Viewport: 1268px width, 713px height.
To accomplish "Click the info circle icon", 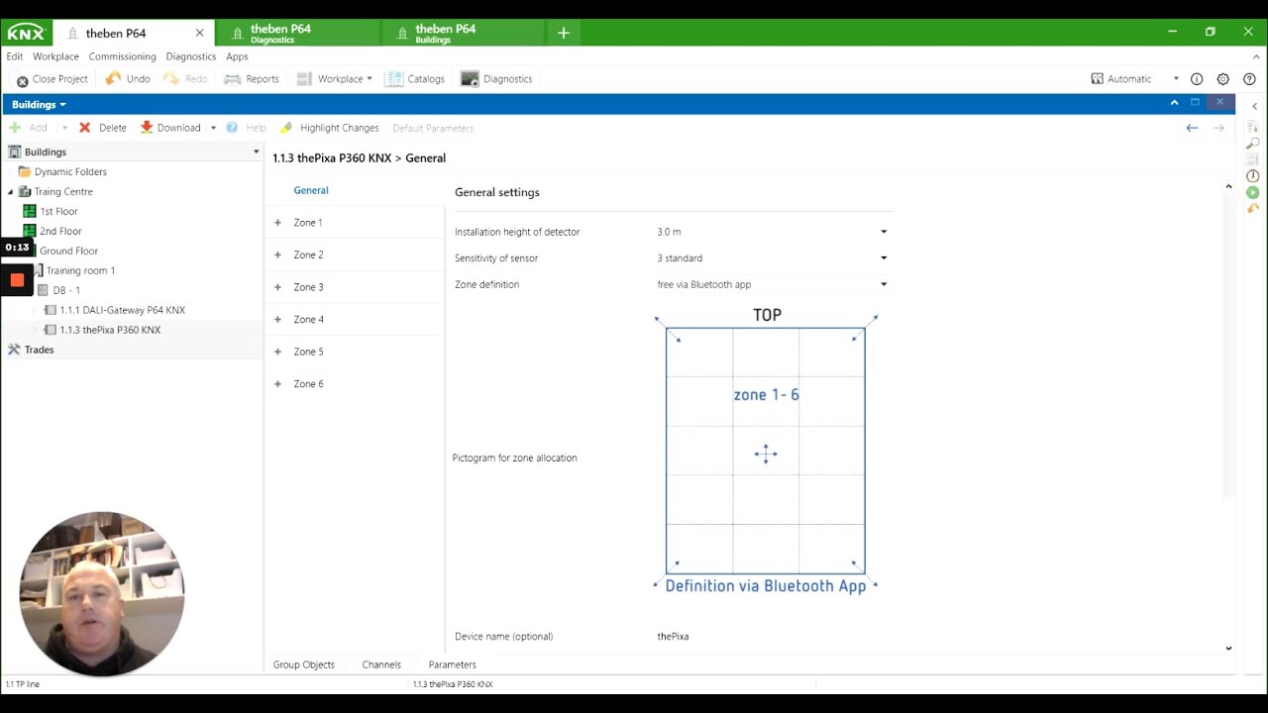I will 1197,78.
